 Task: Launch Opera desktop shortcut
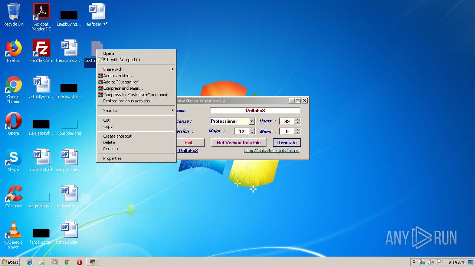point(13,124)
